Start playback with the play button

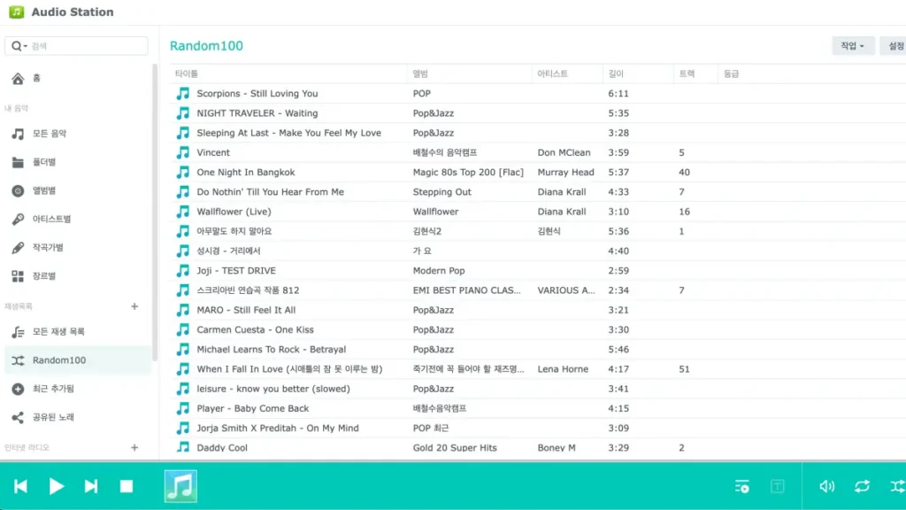tap(56, 486)
